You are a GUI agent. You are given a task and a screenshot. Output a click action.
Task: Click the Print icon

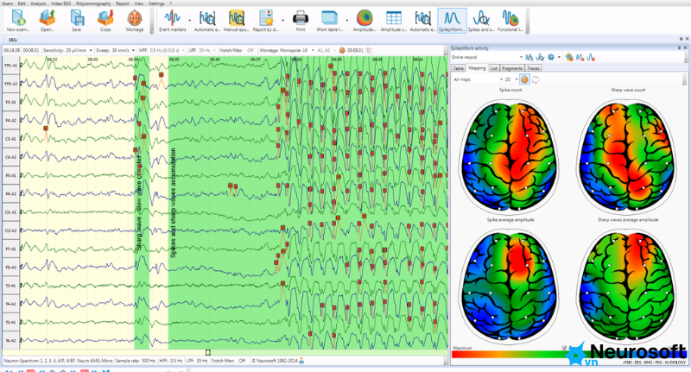(301, 21)
